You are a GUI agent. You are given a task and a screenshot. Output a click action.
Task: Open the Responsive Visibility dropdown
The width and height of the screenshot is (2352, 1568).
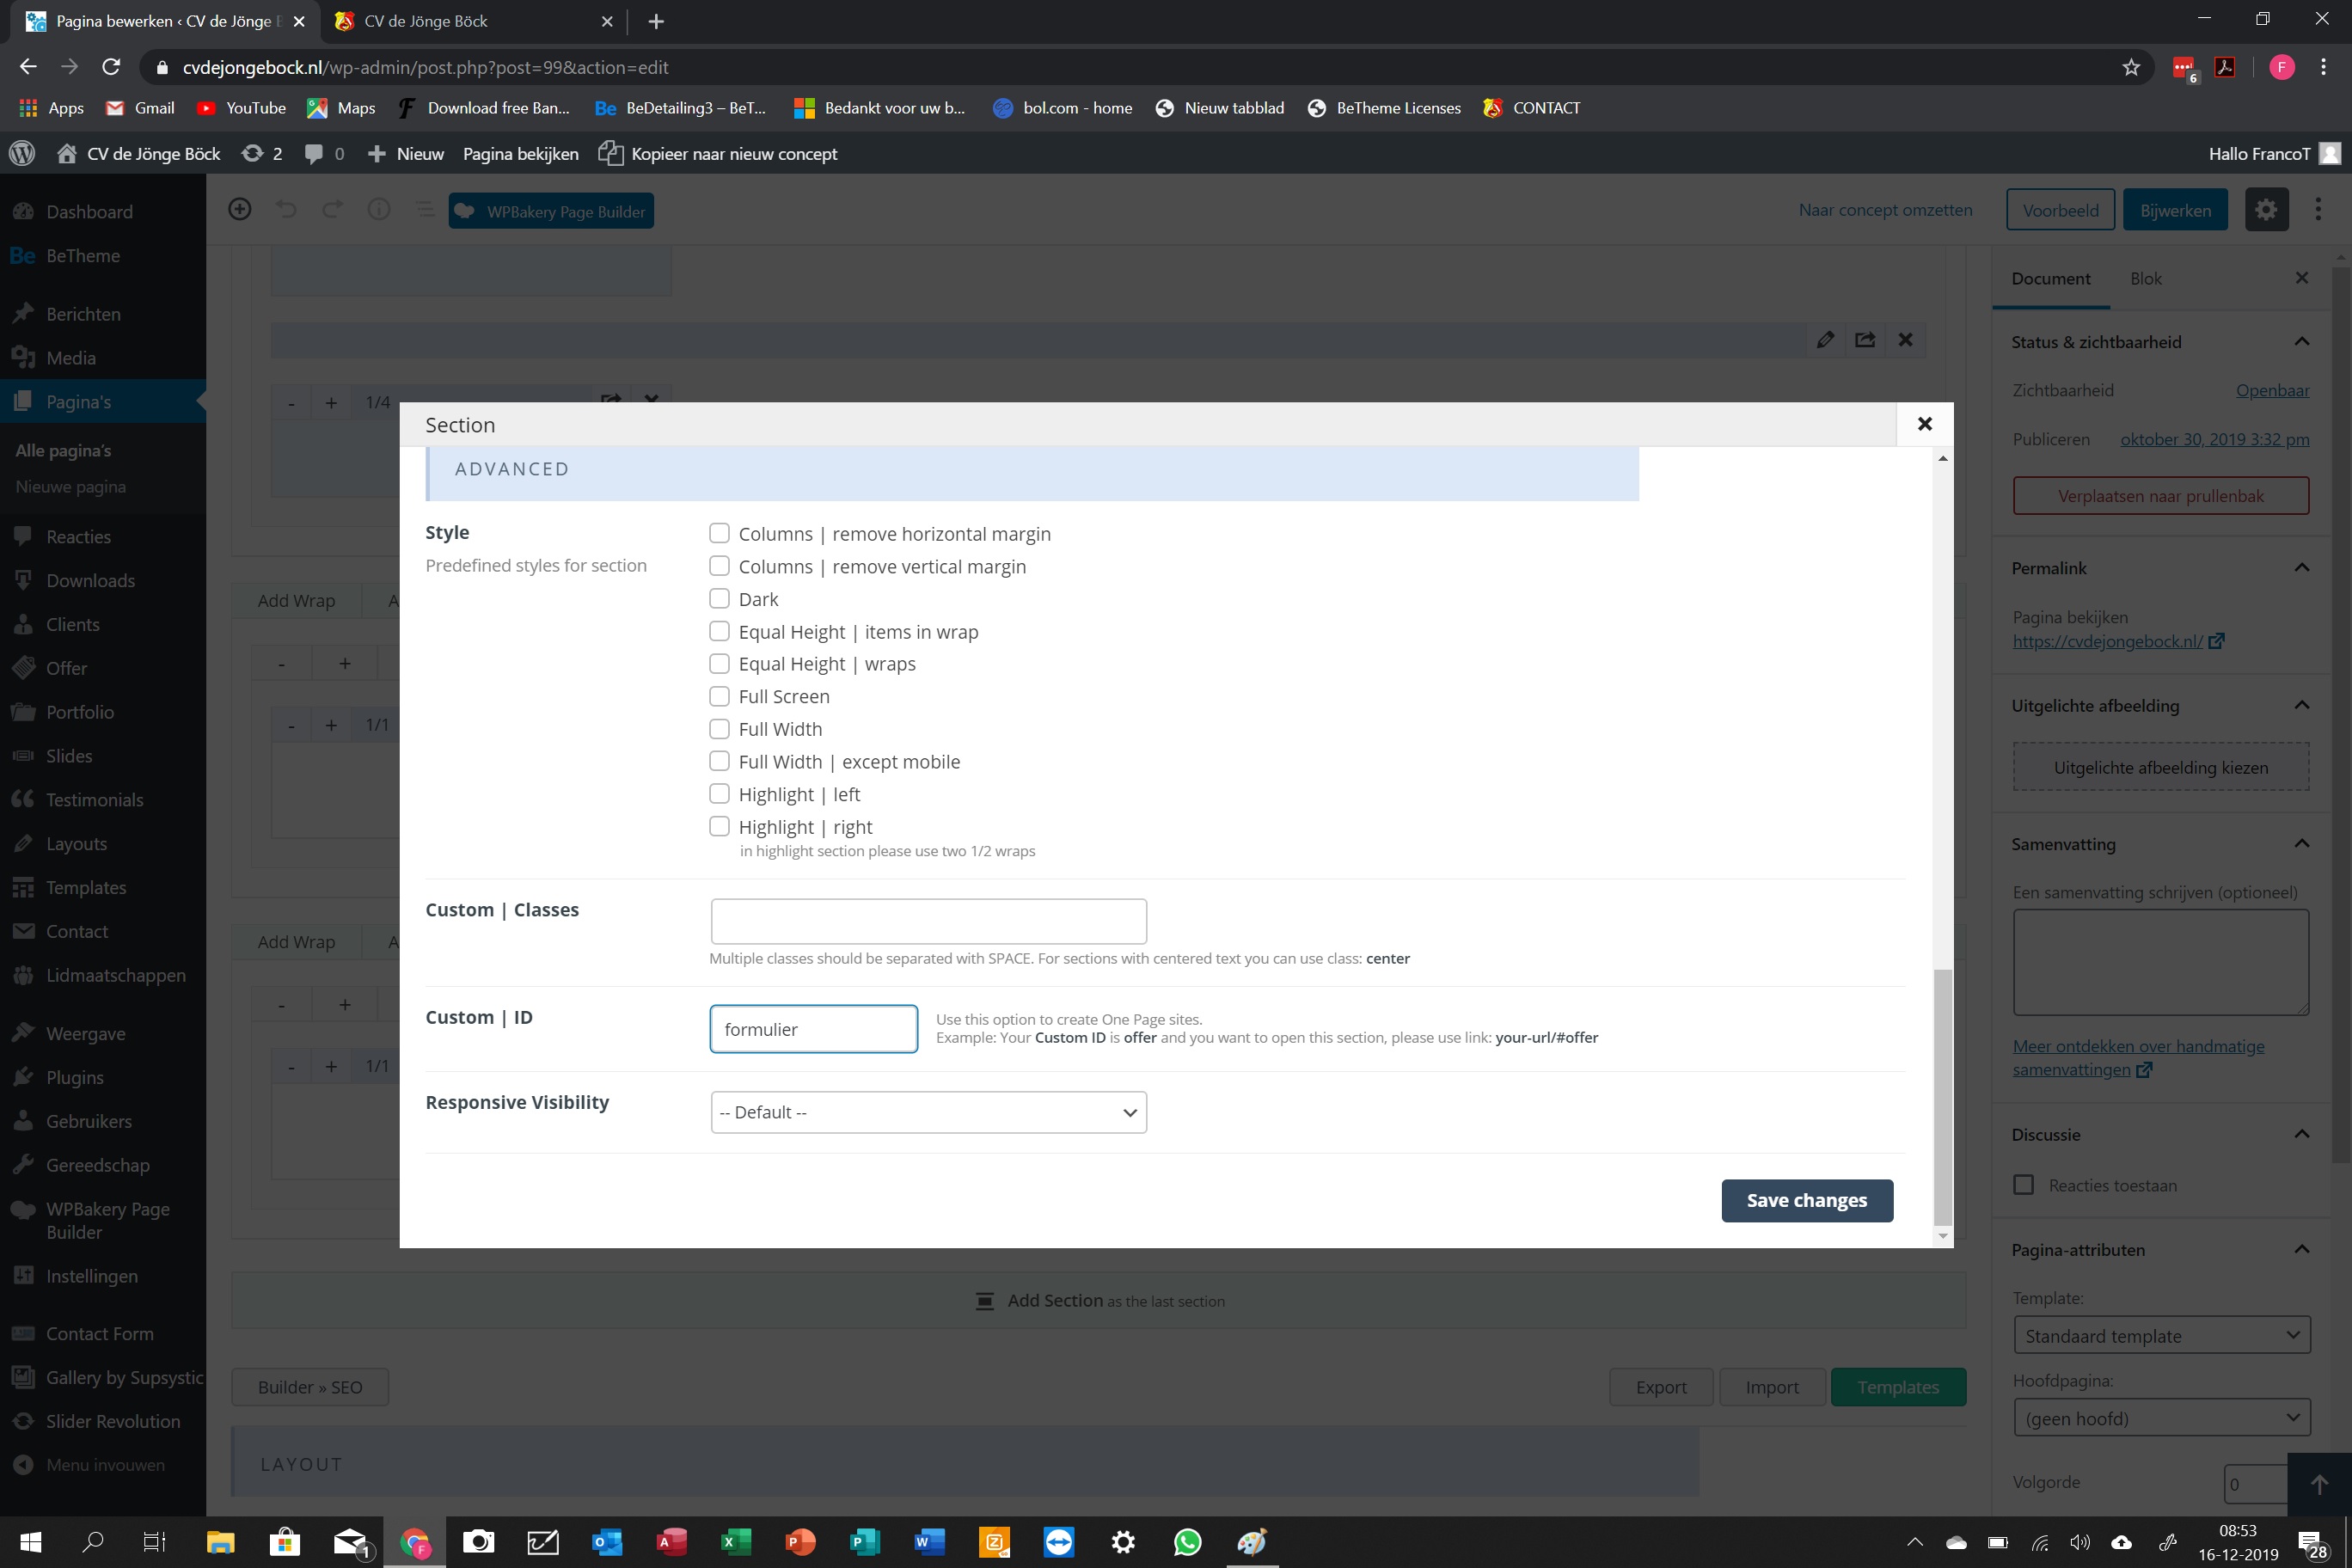pyautogui.click(x=928, y=1112)
